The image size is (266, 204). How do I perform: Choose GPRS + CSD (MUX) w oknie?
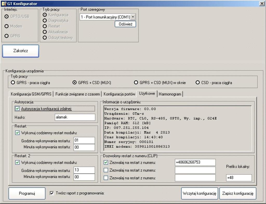[x=136, y=83]
